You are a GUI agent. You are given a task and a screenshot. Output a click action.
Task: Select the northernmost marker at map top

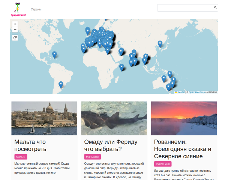pos(106,19)
